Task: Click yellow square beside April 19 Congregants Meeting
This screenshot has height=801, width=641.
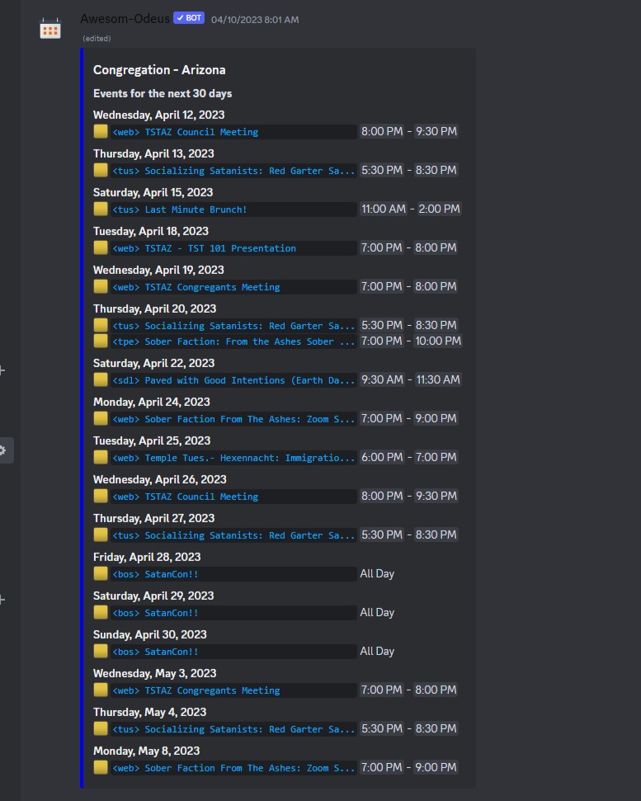Action: tap(101, 286)
